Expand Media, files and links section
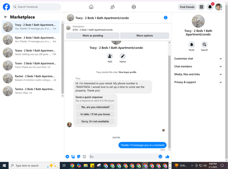 pos(198,74)
